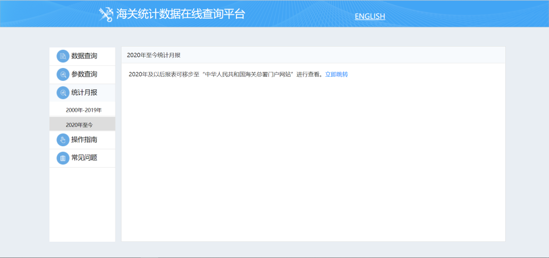Open the 参数查询 menu item
Screen dimensions: 549x258
point(82,75)
